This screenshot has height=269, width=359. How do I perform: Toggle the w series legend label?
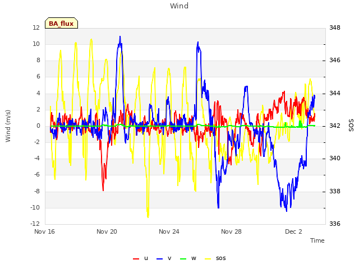(194, 258)
